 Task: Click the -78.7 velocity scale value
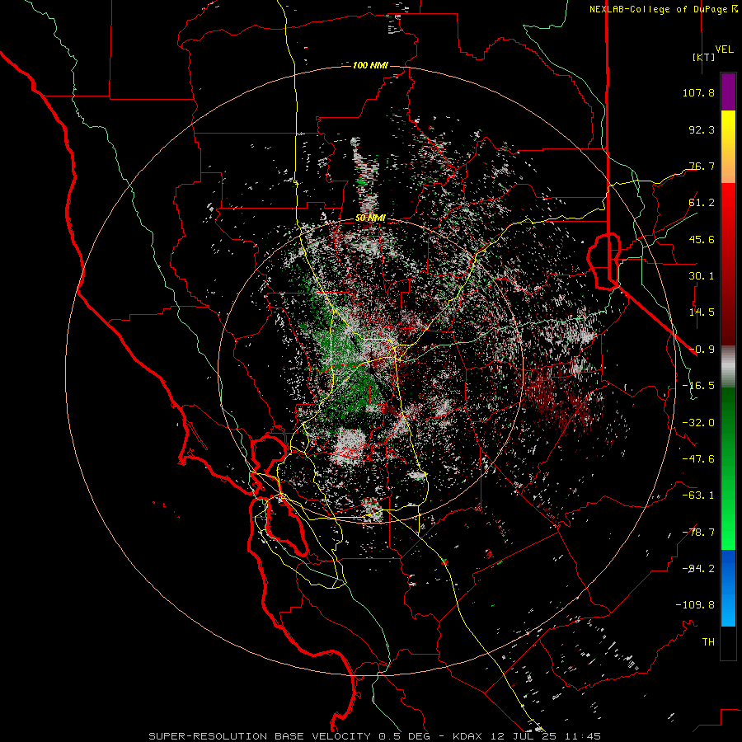point(698,533)
